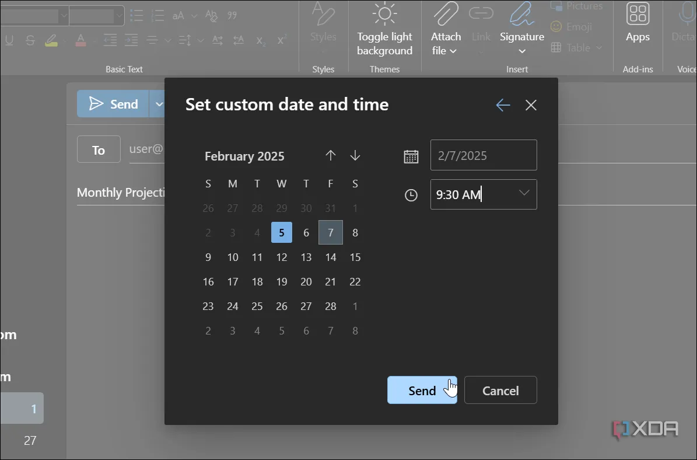
Task: Click the To recipients button
Action: pos(99,150)
